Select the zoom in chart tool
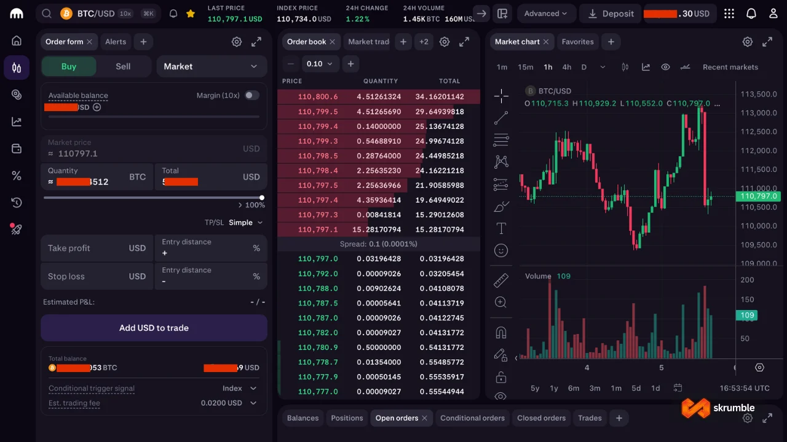 pos(501,302)
